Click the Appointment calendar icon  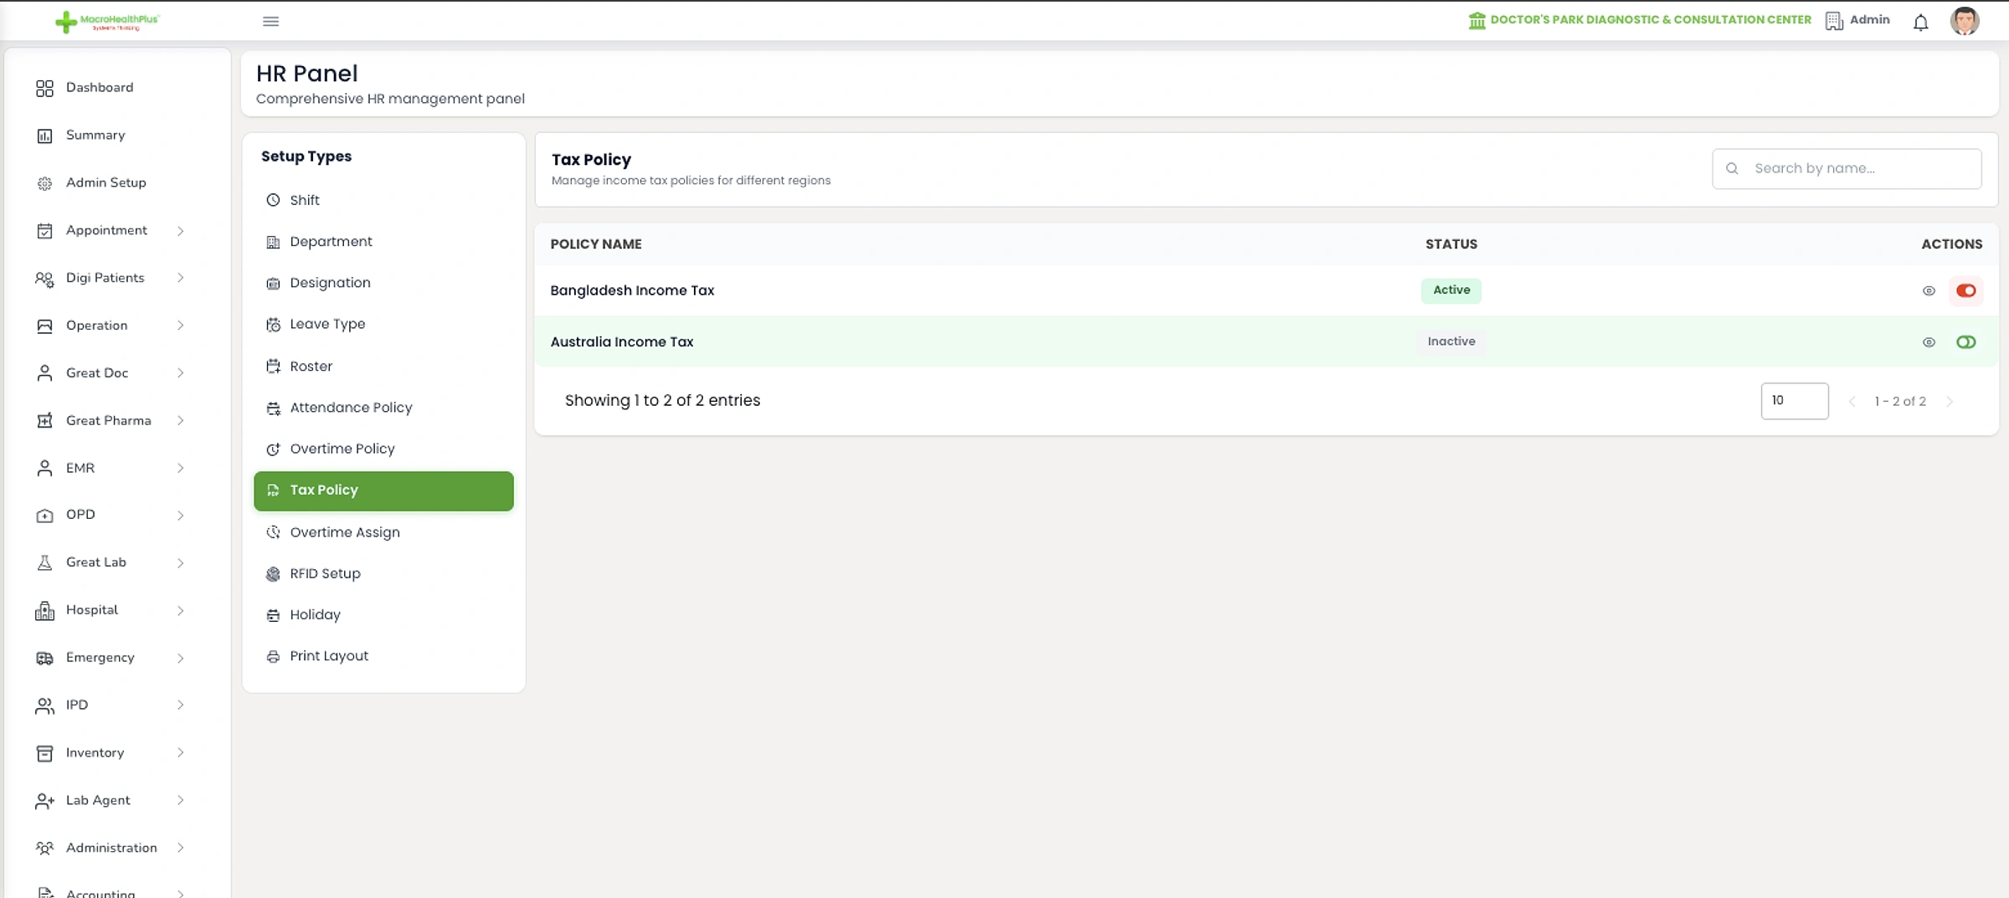click(44, 231)
